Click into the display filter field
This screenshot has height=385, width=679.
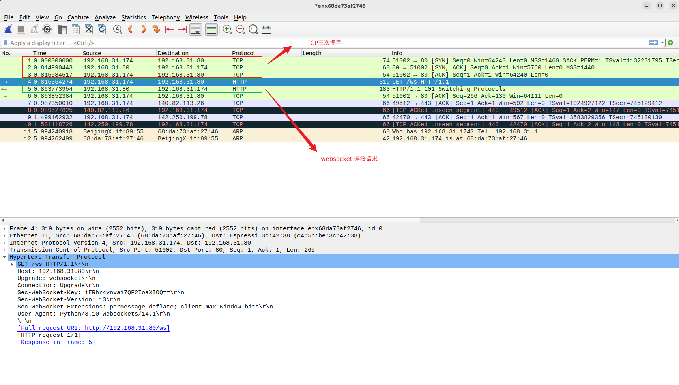pyautogui.click(x=327, y=43)
